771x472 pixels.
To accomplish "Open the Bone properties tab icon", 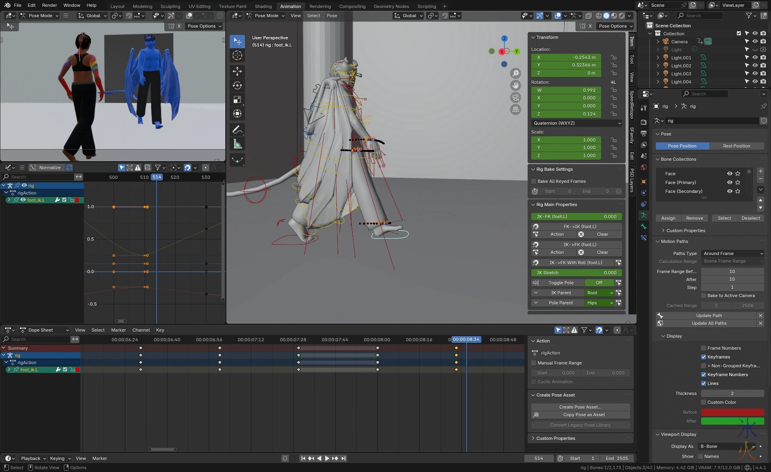I will 644,227.
